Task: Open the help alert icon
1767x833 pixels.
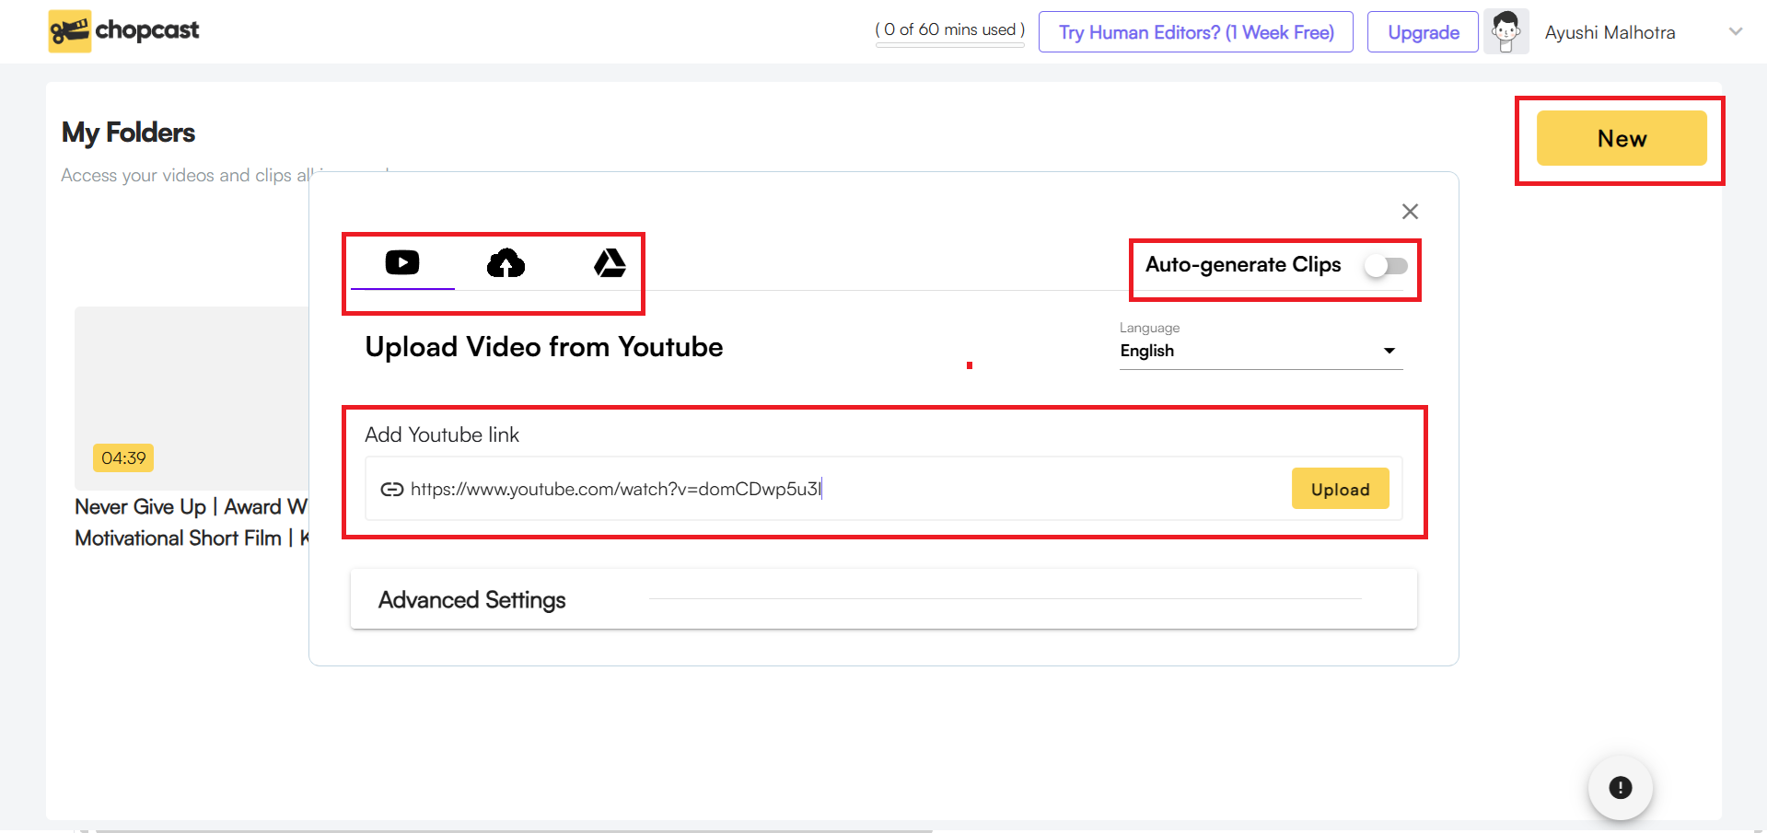Action: pos(1620,788)
